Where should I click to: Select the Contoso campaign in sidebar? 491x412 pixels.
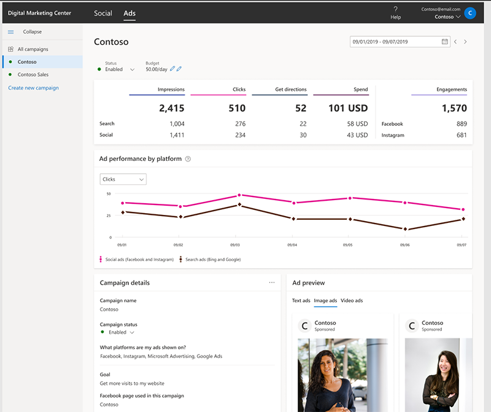[x=42, y=62]
